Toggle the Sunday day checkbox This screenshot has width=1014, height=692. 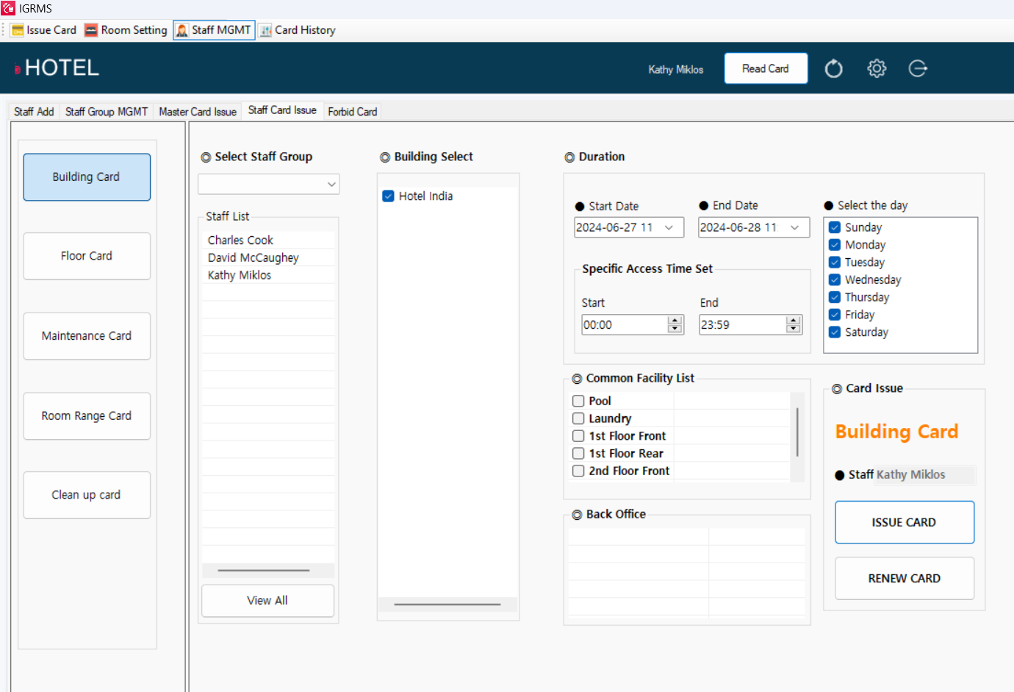coord(835,227)
